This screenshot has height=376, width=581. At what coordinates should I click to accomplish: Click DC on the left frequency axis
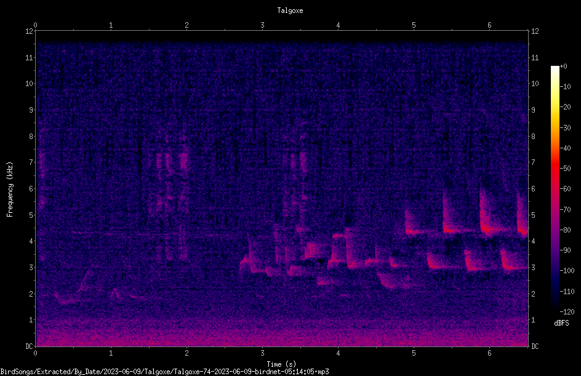(29, 346)
